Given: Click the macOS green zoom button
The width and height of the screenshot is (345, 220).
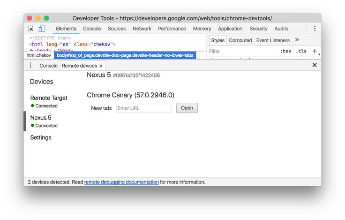Looking at the screenshot, I should coord(46,18).
